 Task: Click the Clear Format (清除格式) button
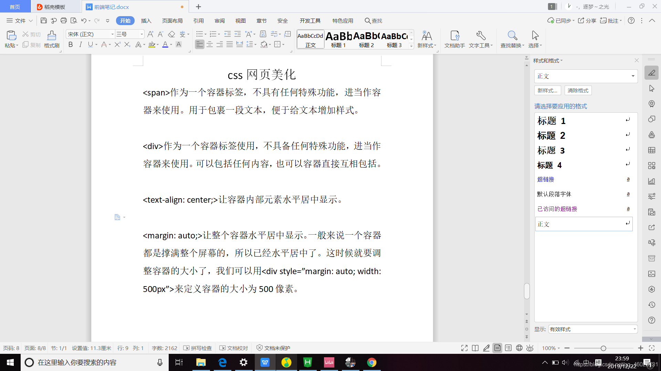tap(578, 90)
